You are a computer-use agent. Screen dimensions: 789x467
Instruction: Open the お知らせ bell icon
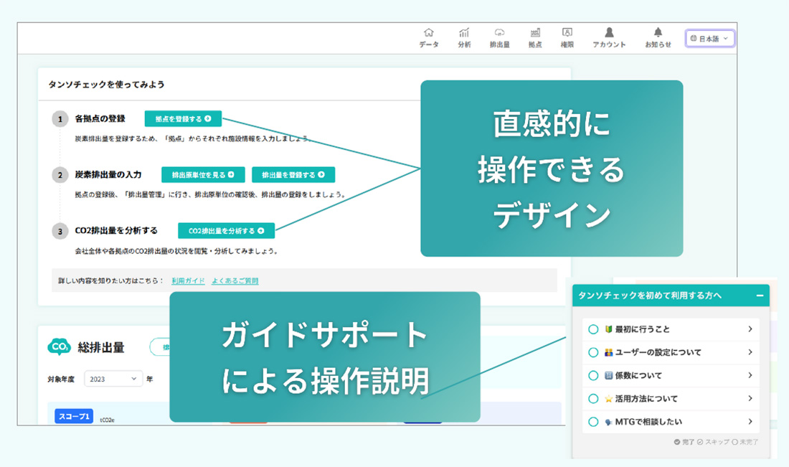point(658,33)
